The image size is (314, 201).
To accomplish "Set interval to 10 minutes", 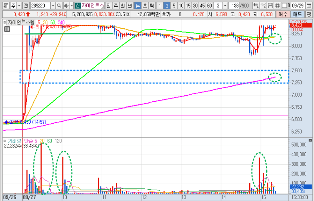I will [x=181, y=5].
